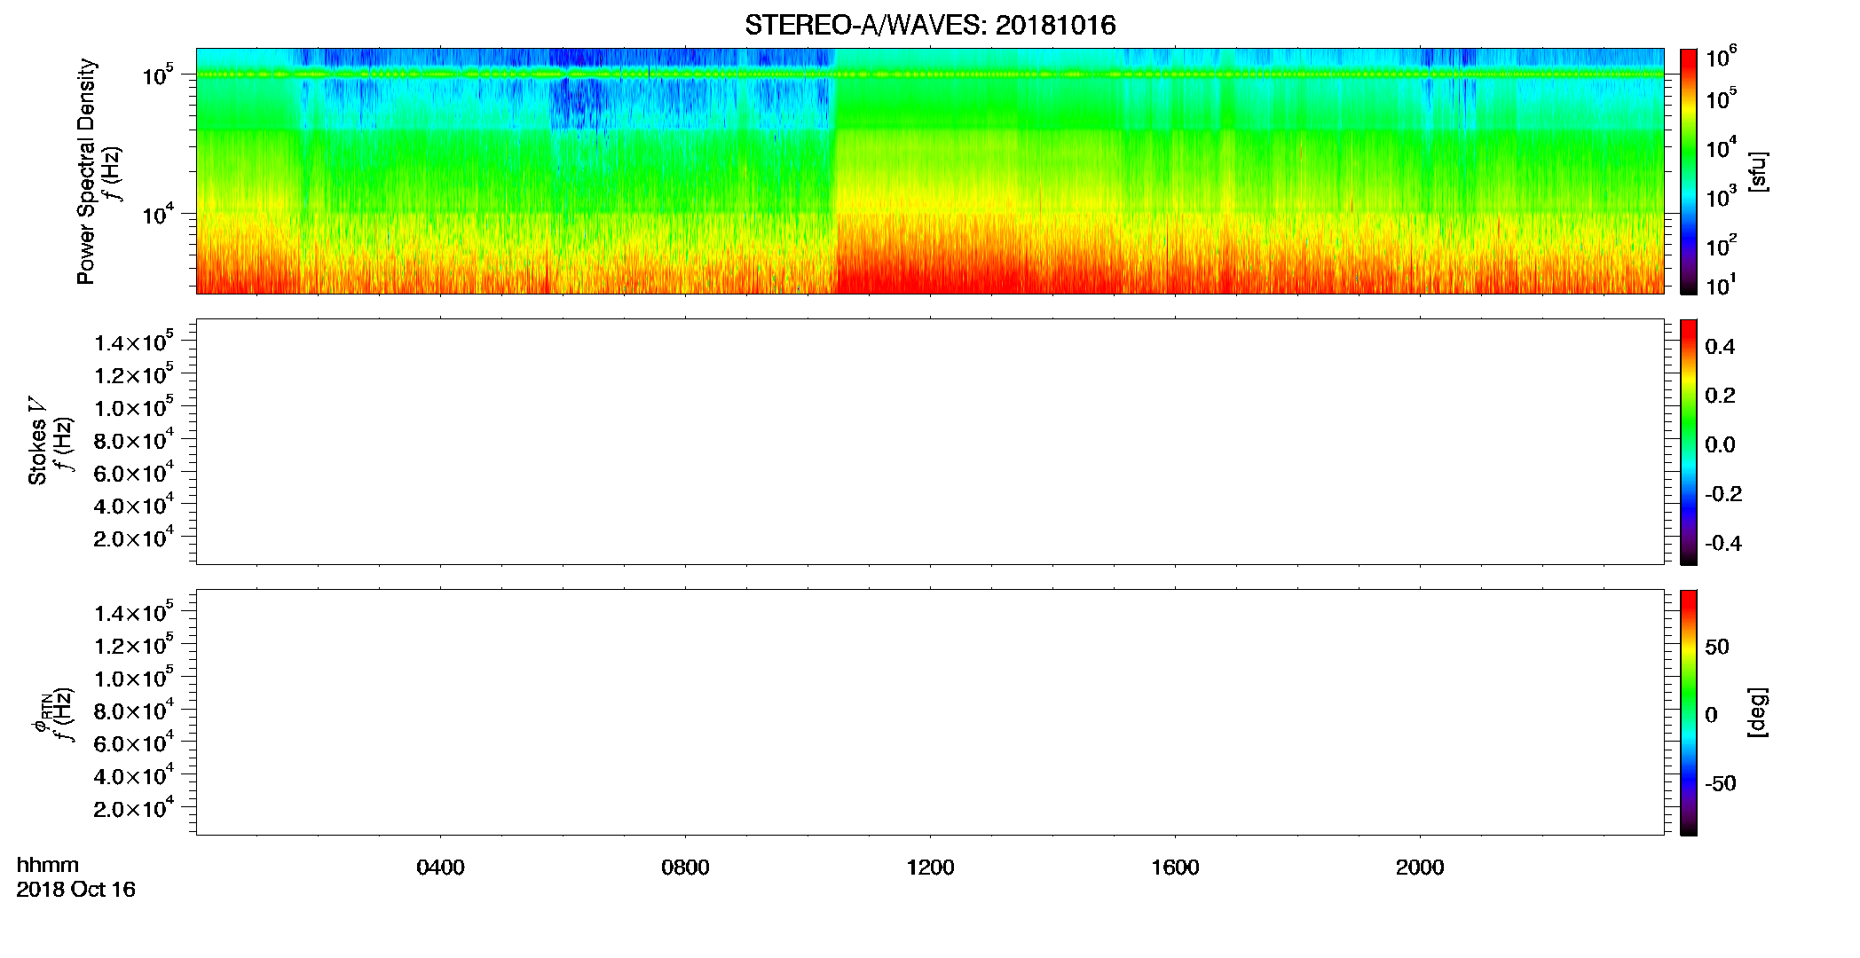Screen dimensions: 1860x958
Task: Click the 10^2 value on the sfu colorbar
Action: point(1721,246)
